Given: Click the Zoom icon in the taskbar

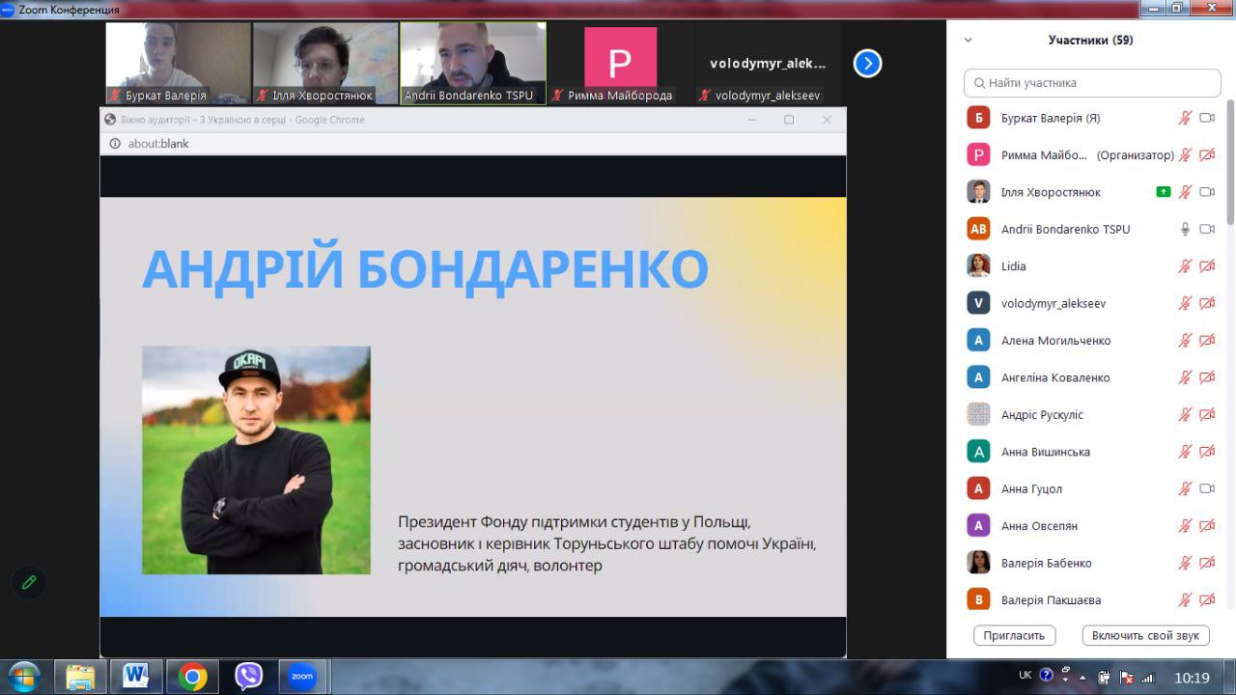Looking at the screenshot, I should click(303, 677).
